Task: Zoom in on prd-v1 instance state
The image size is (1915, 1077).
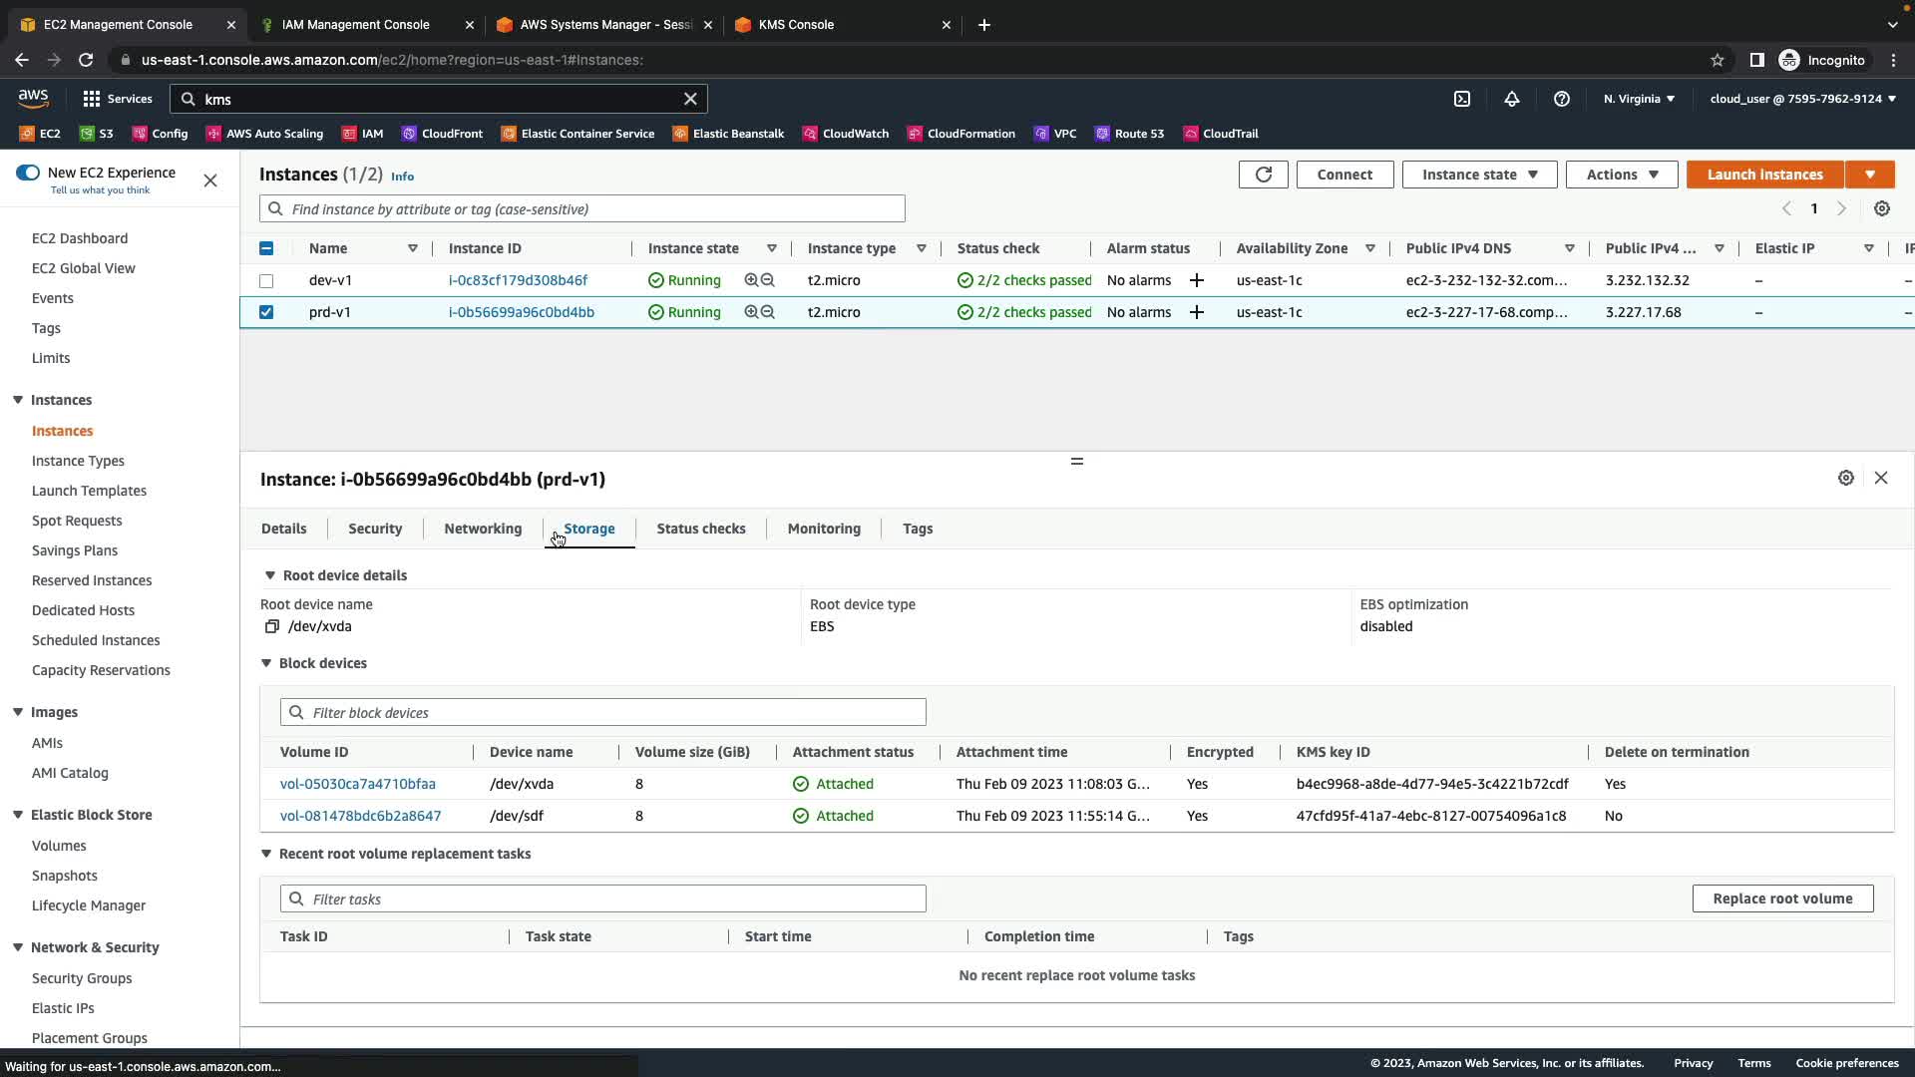Action: (x=751, y=312)
